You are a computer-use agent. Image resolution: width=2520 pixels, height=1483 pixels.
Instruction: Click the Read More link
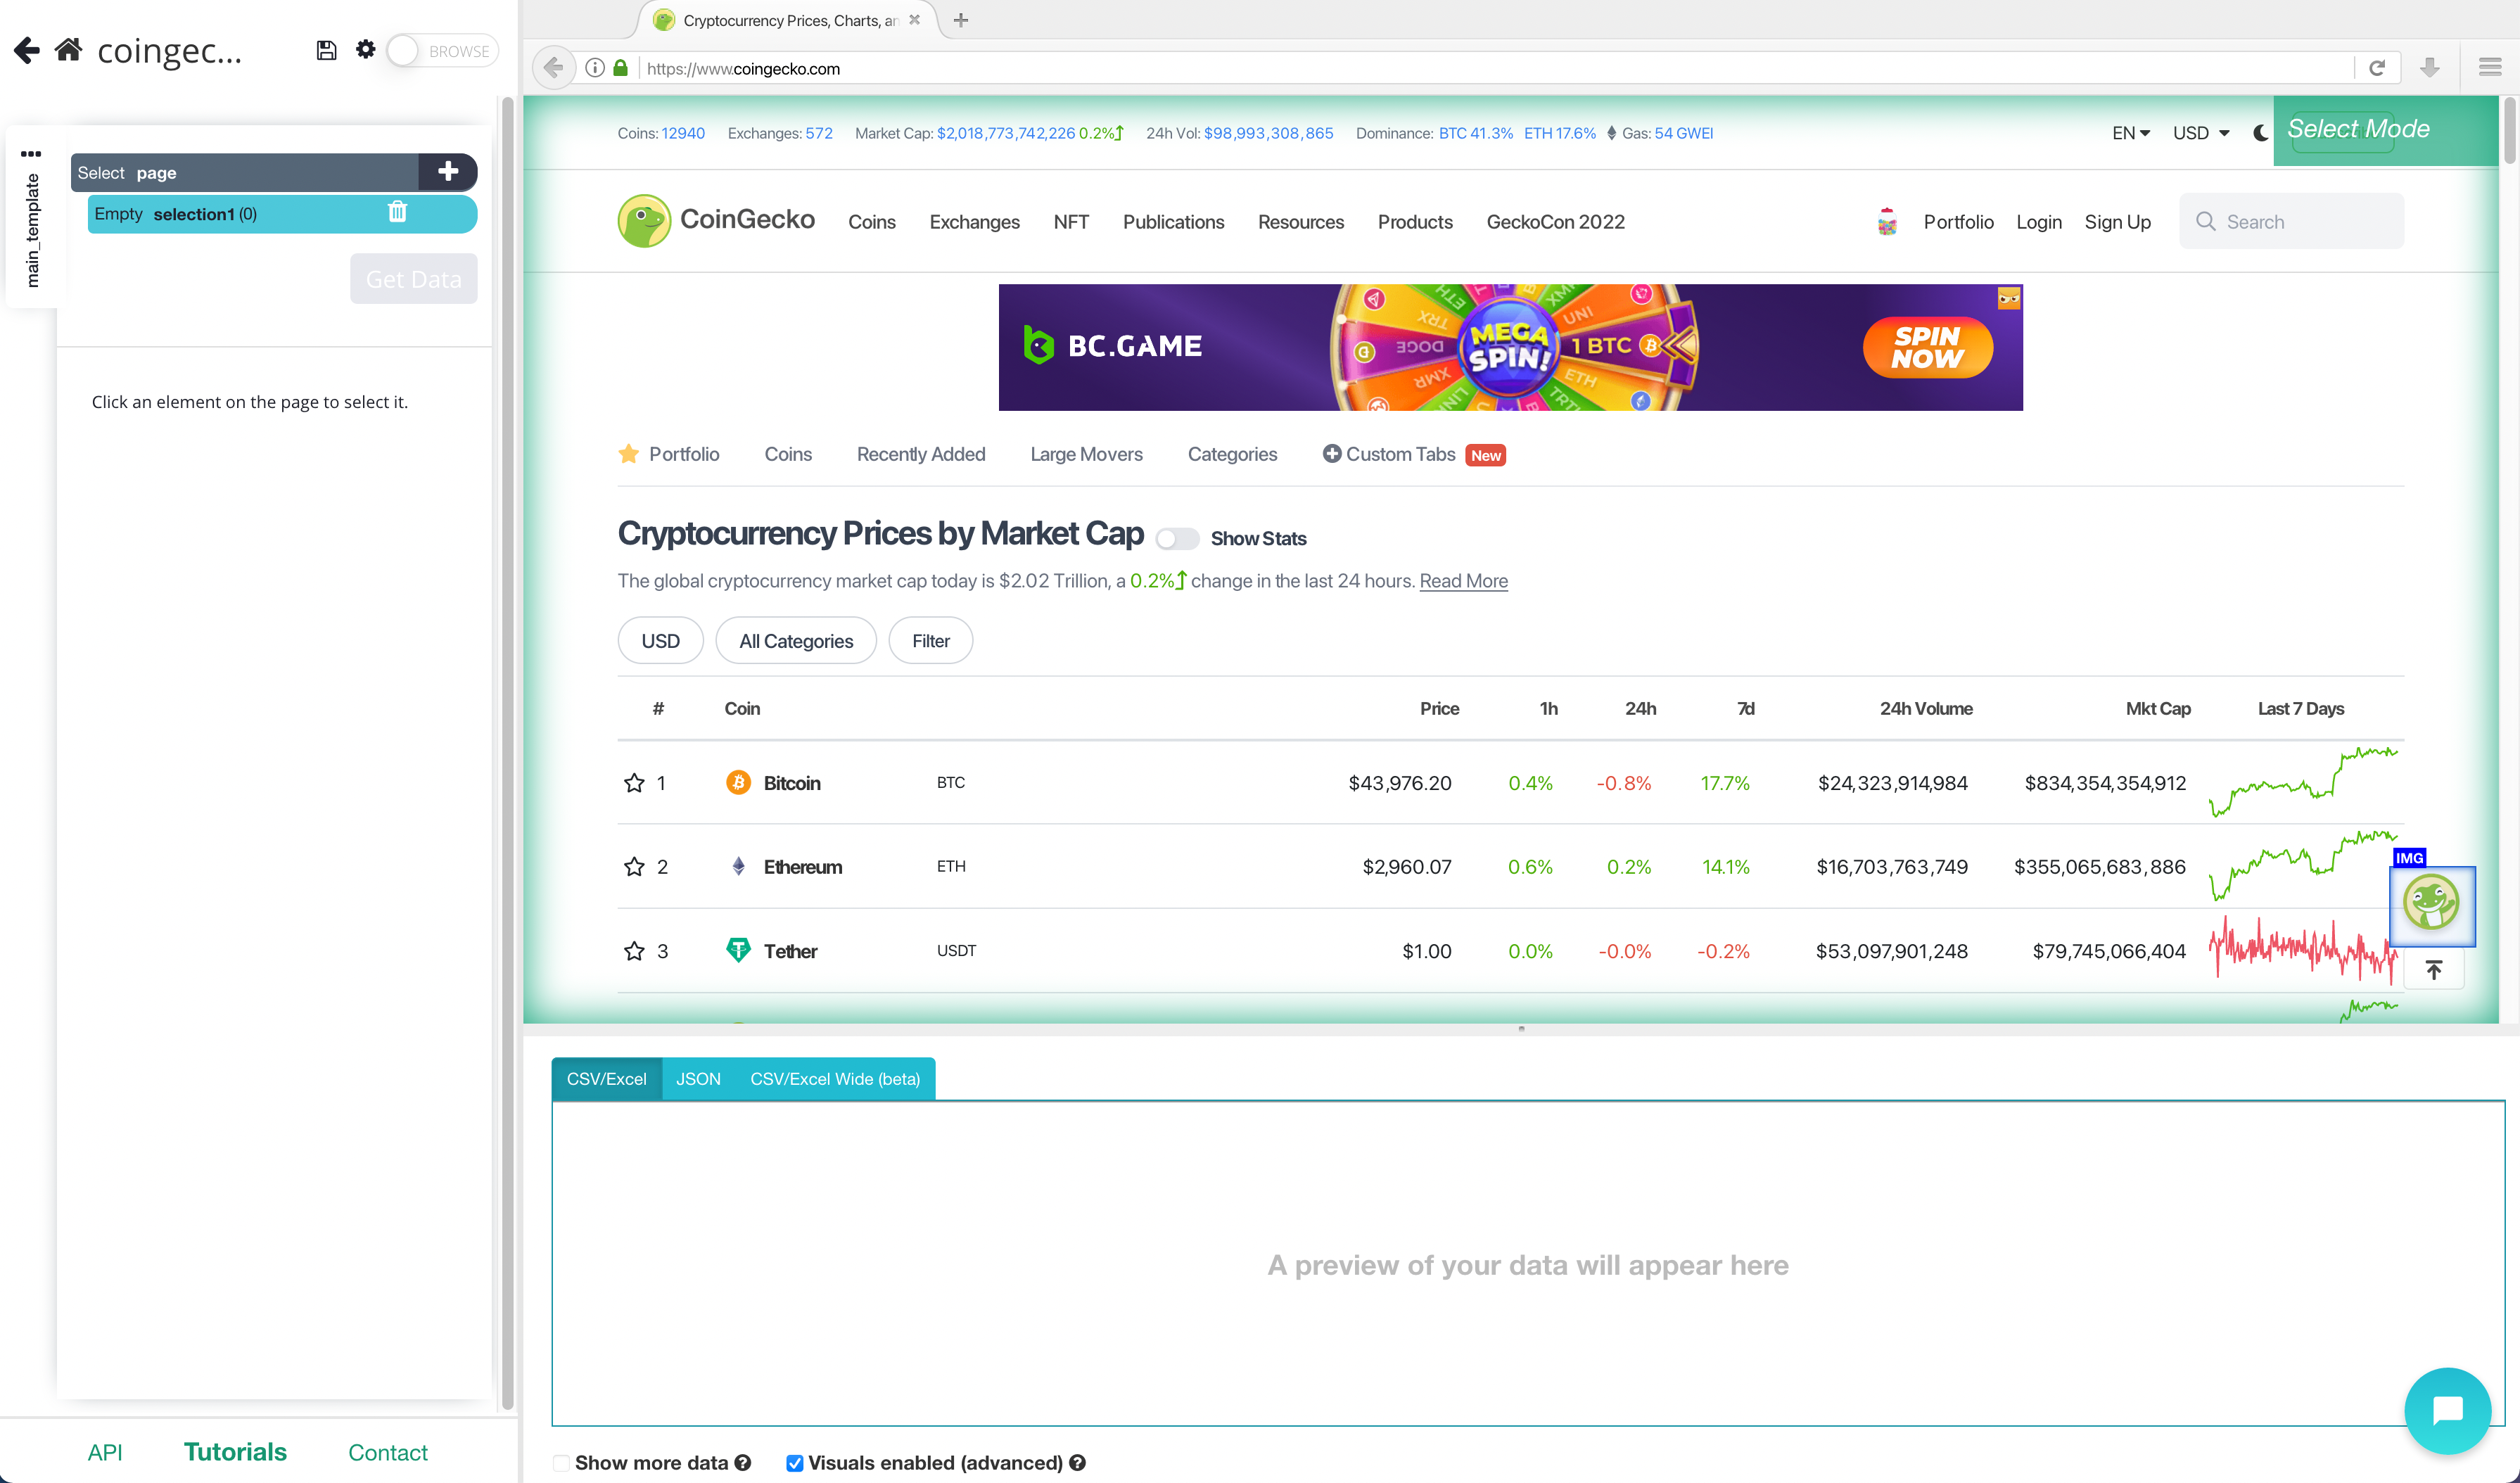(x=1463, y=581)
